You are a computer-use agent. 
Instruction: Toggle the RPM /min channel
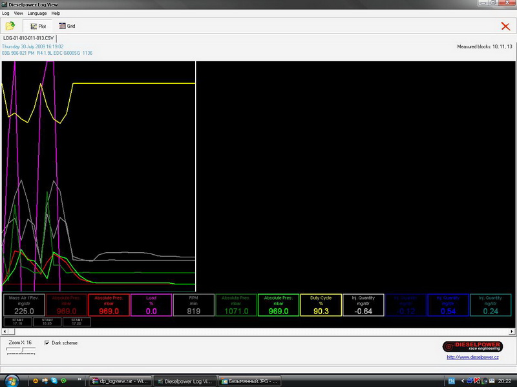click(x=193, y=305)
